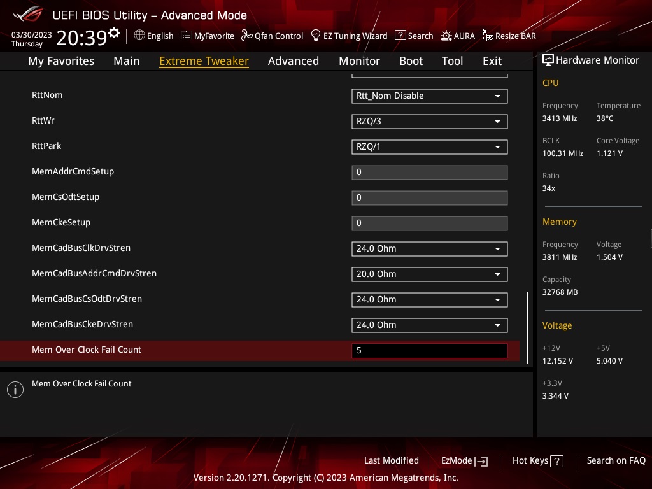652x489 pixels.
Task: Toggle Resize BAR icon
Action: click(x=487, y=36)
